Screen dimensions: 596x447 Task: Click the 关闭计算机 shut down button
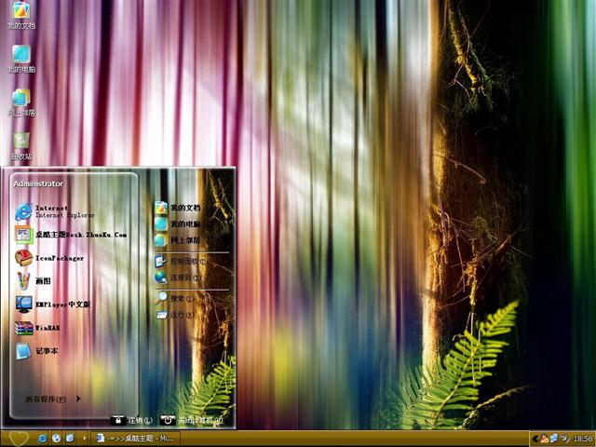click(x=191, y=420)
